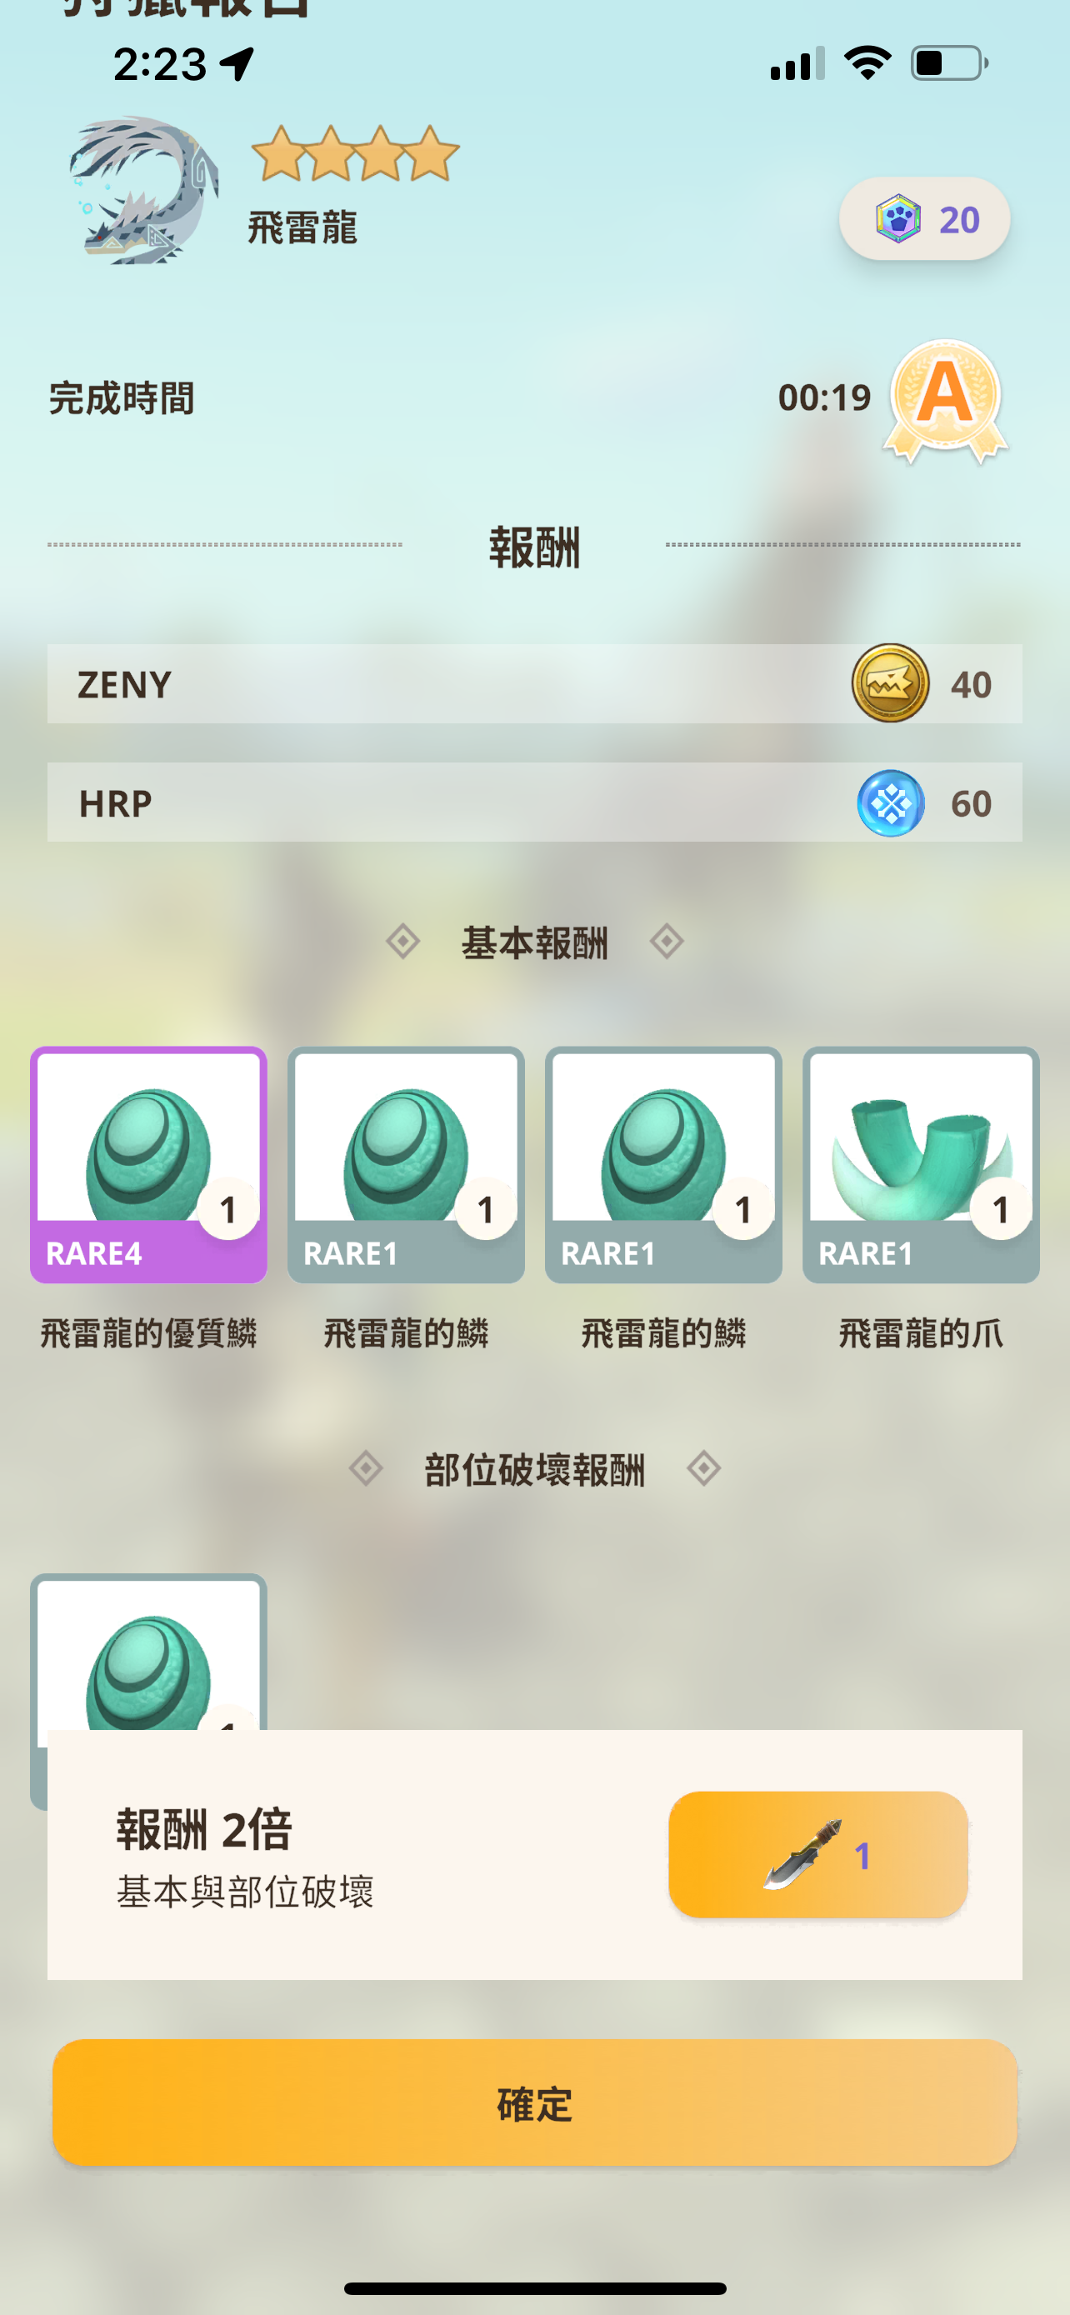The image size is (1070, 2315).
Task: Use the carving knife to double rewards
Action: pyautogui.click(x=817, y=1854)
